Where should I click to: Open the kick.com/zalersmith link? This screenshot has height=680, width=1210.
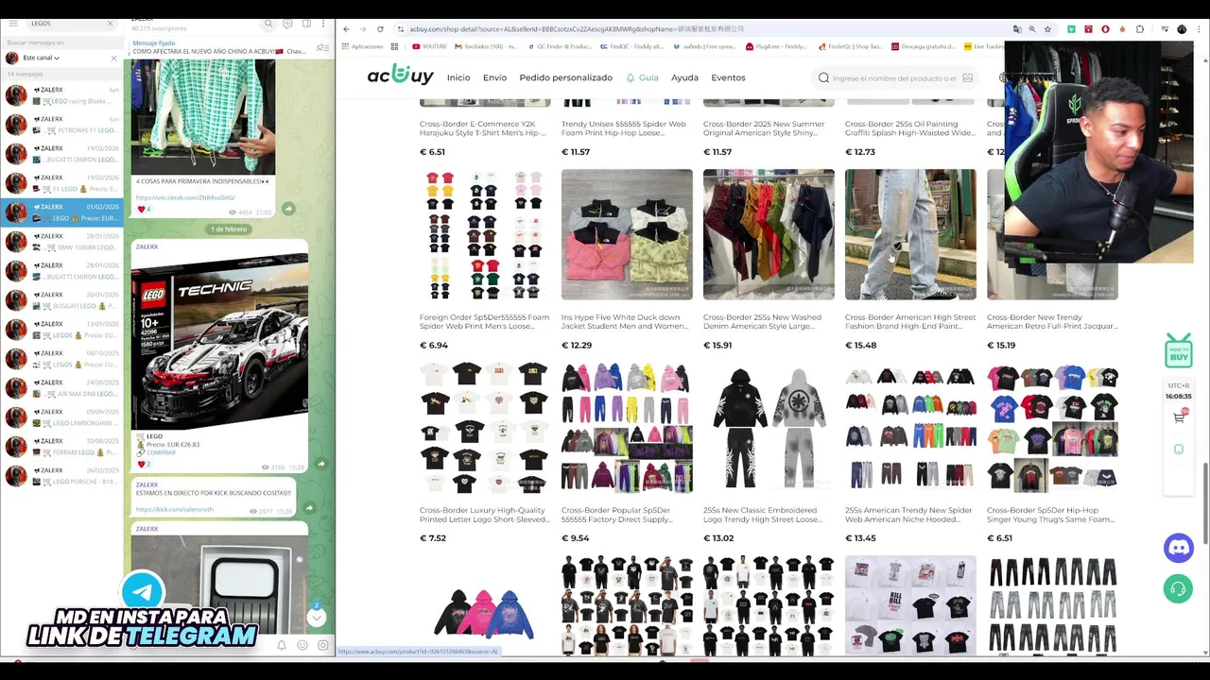click(175, 509)
